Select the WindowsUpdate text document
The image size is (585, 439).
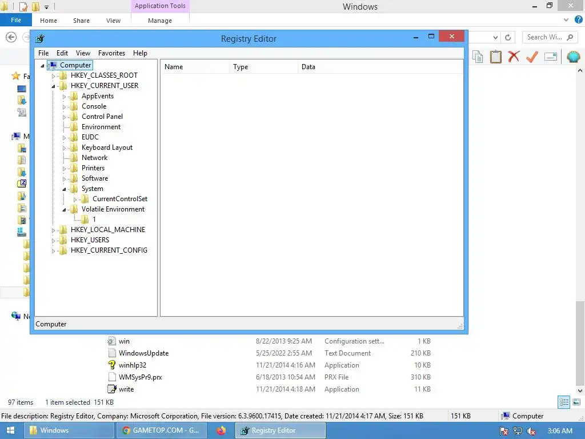click(x=143, y=353)
